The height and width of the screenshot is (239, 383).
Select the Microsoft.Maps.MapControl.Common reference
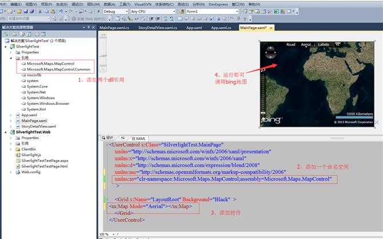coord(58,70)
